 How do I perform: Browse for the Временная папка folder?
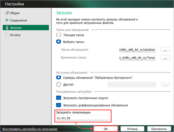pyautogui.click(x=166, y=58)
